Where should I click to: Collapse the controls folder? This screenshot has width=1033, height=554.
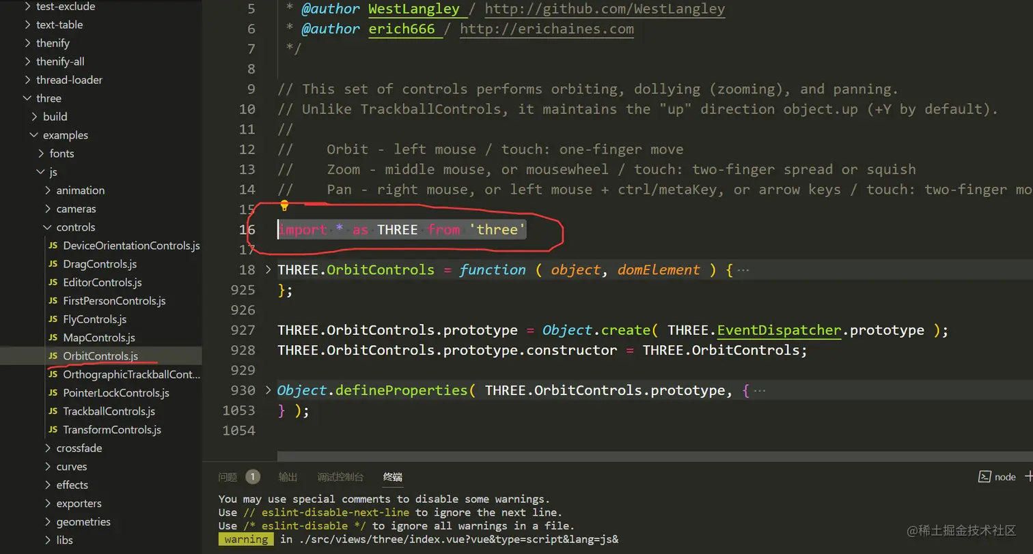click(48, 227)
